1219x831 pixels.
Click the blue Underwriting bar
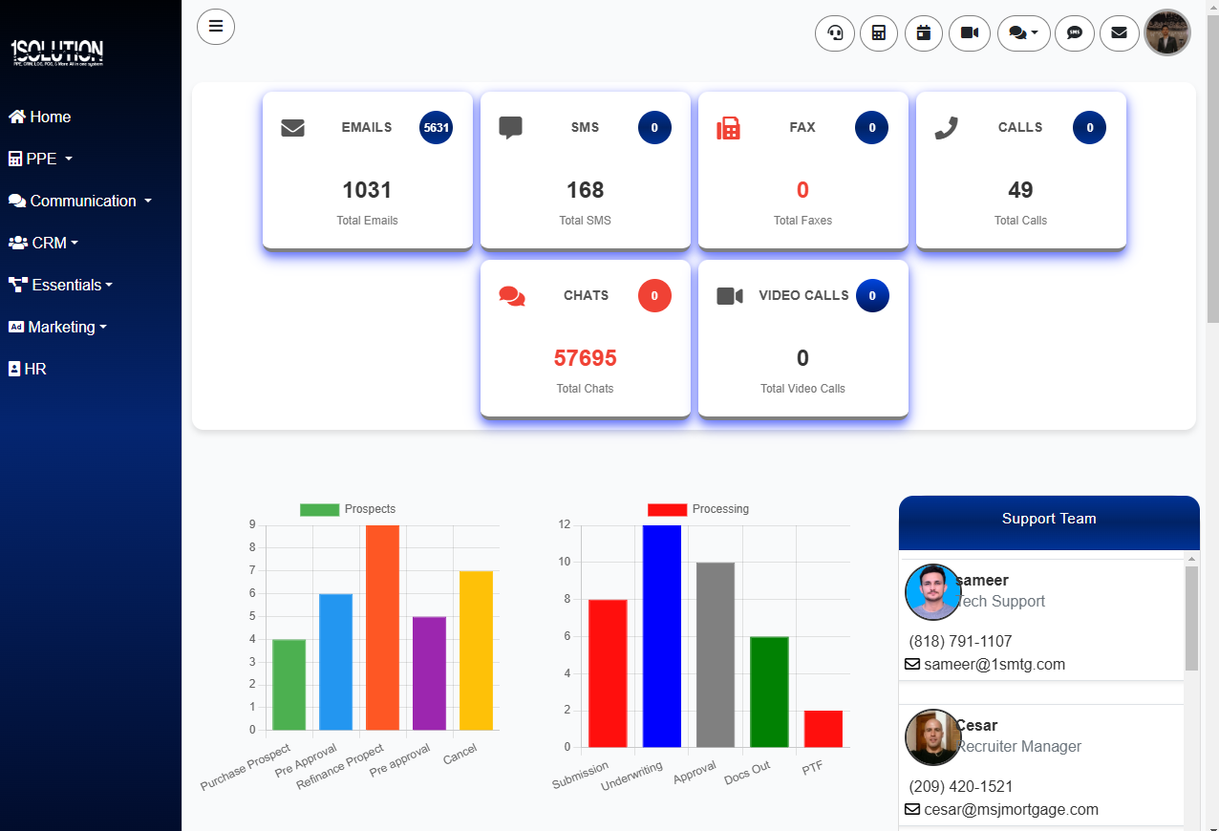point(662,636)
